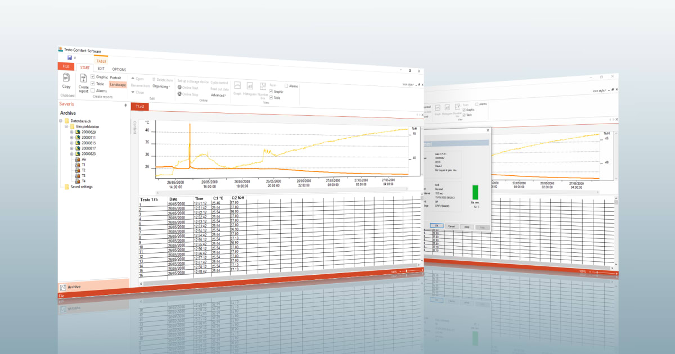Viewport: 675px width, 354px height.
Task: Select the Copy clipboard icon
Action: click(66, 78)
